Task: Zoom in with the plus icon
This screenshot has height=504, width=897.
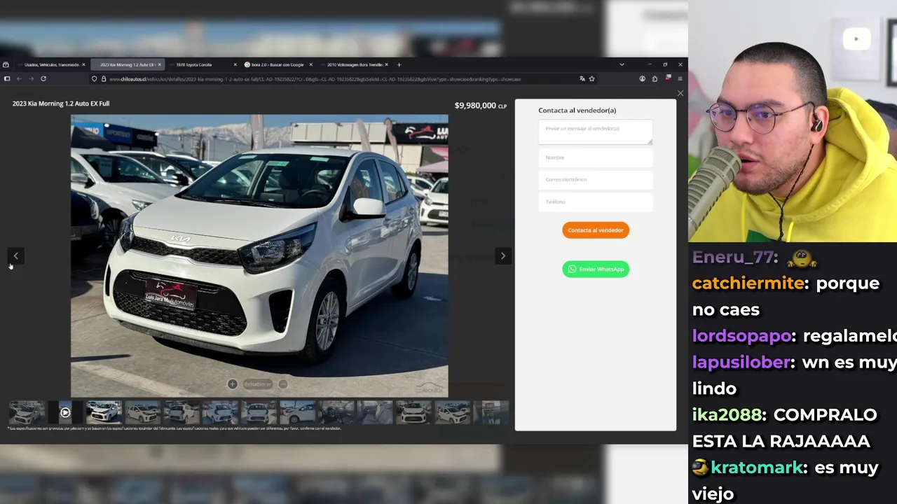Action: pos(232,384)
